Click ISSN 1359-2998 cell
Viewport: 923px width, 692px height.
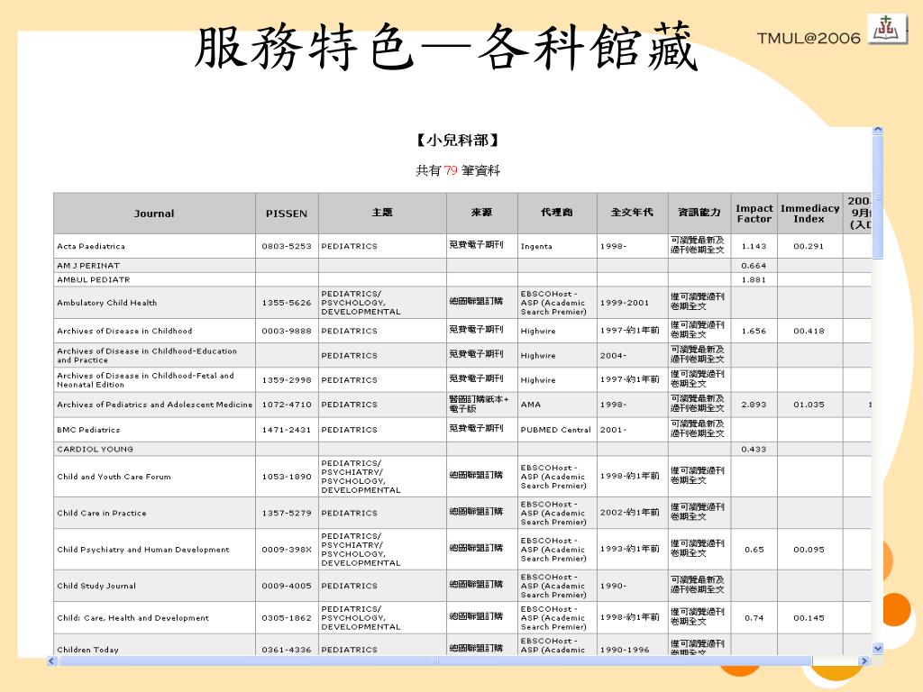tap(287, 380)
